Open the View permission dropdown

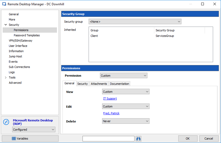(x=126, y=92)
